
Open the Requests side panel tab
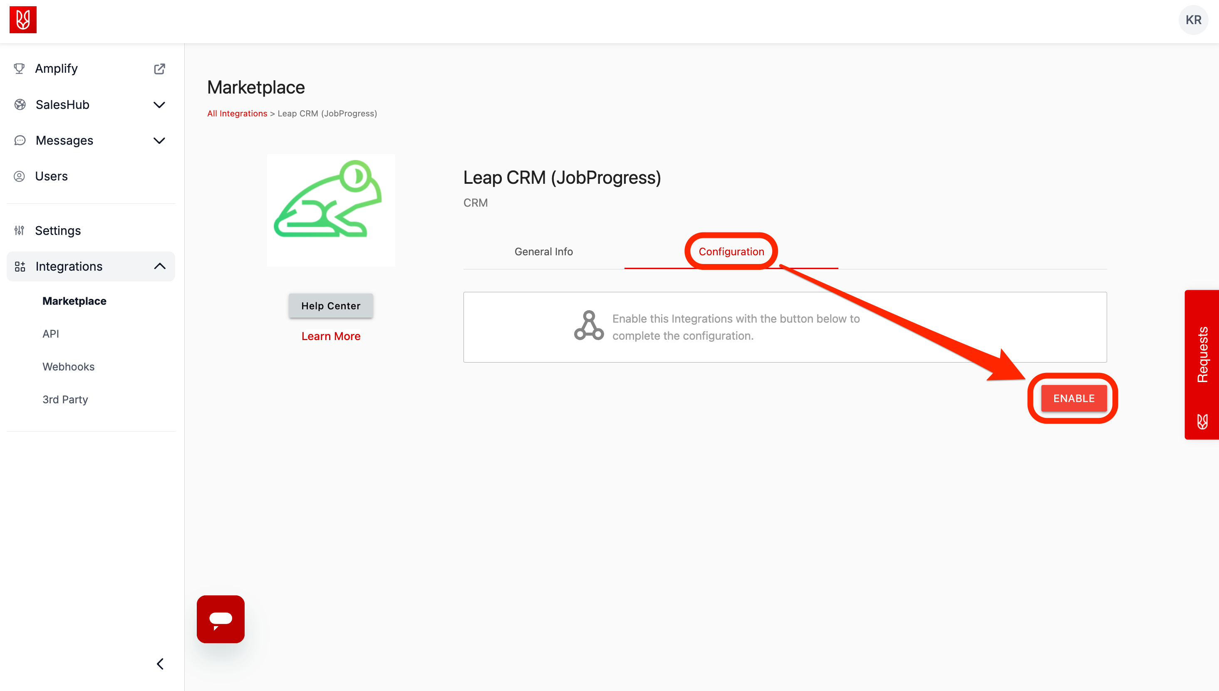[1202, 365]
